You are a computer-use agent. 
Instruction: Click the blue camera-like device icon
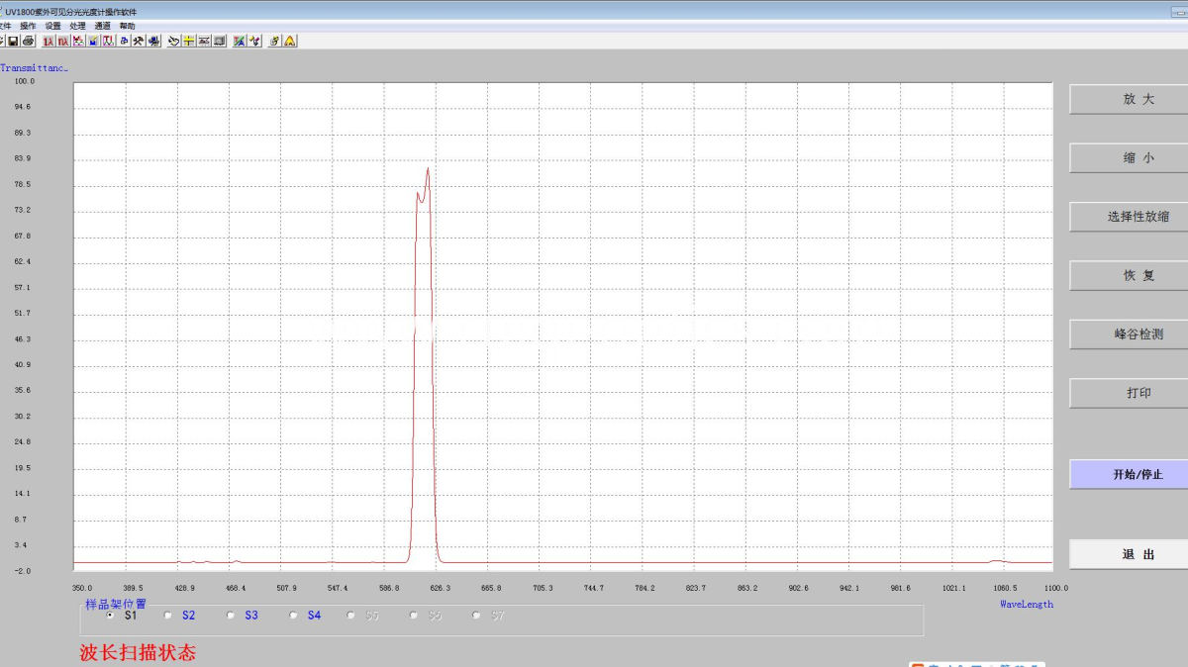coord(153,41)
